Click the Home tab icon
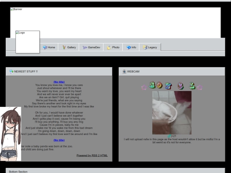The height and width of the screenshot is (173, 231). point(45,47)
